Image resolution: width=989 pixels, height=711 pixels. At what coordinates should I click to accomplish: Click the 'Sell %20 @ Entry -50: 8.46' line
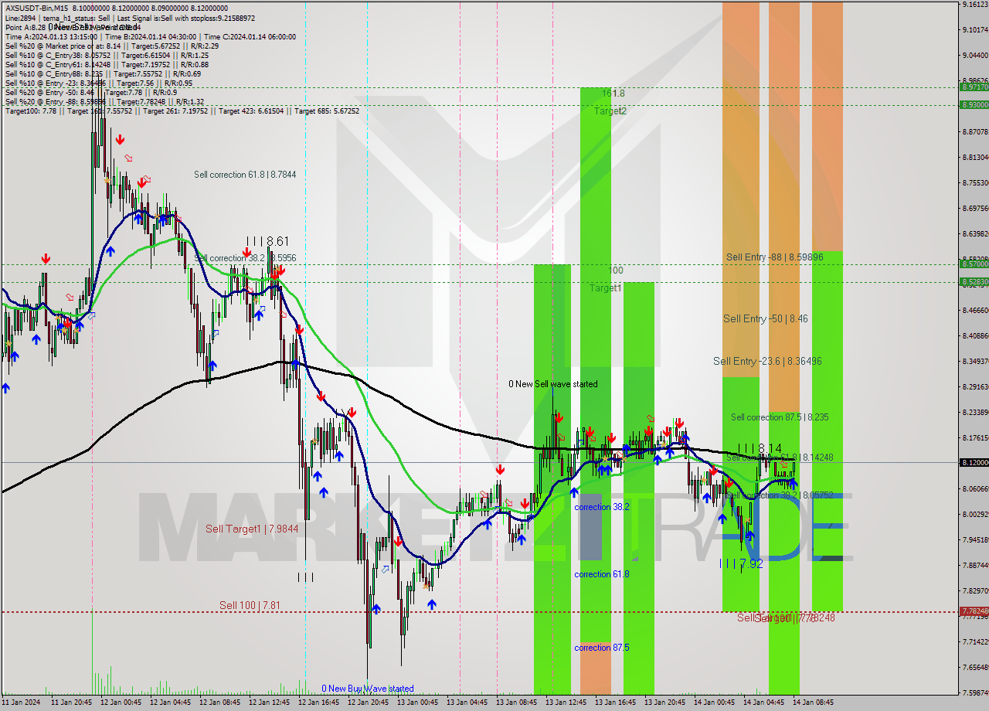point(91,92)
